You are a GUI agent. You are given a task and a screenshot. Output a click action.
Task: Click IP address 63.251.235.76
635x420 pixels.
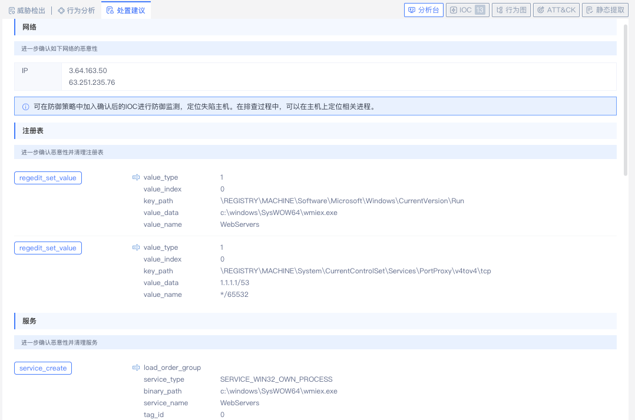(x=92, y=82)
